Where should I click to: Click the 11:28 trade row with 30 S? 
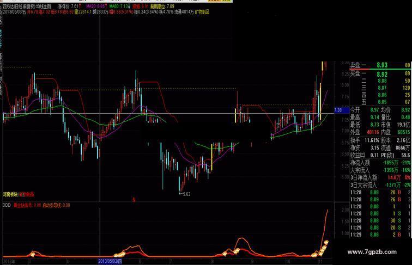(380, 221)
